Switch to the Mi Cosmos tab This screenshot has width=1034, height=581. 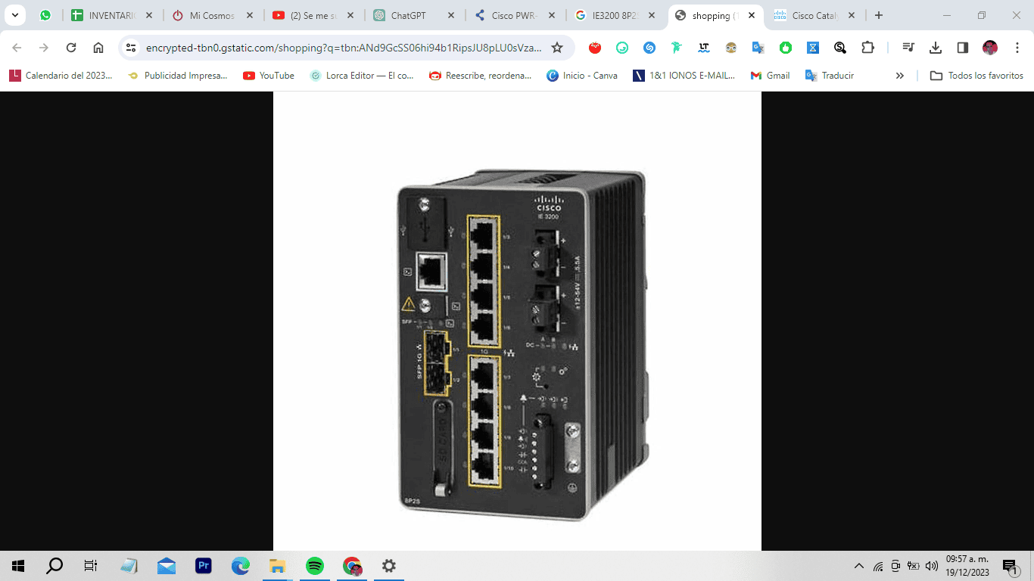pyautogui.click(x=213, y=15)
